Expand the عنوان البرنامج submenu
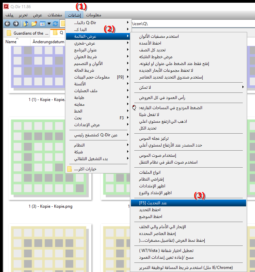The width and height of the screenshot is (255, 272). point(98,50)
